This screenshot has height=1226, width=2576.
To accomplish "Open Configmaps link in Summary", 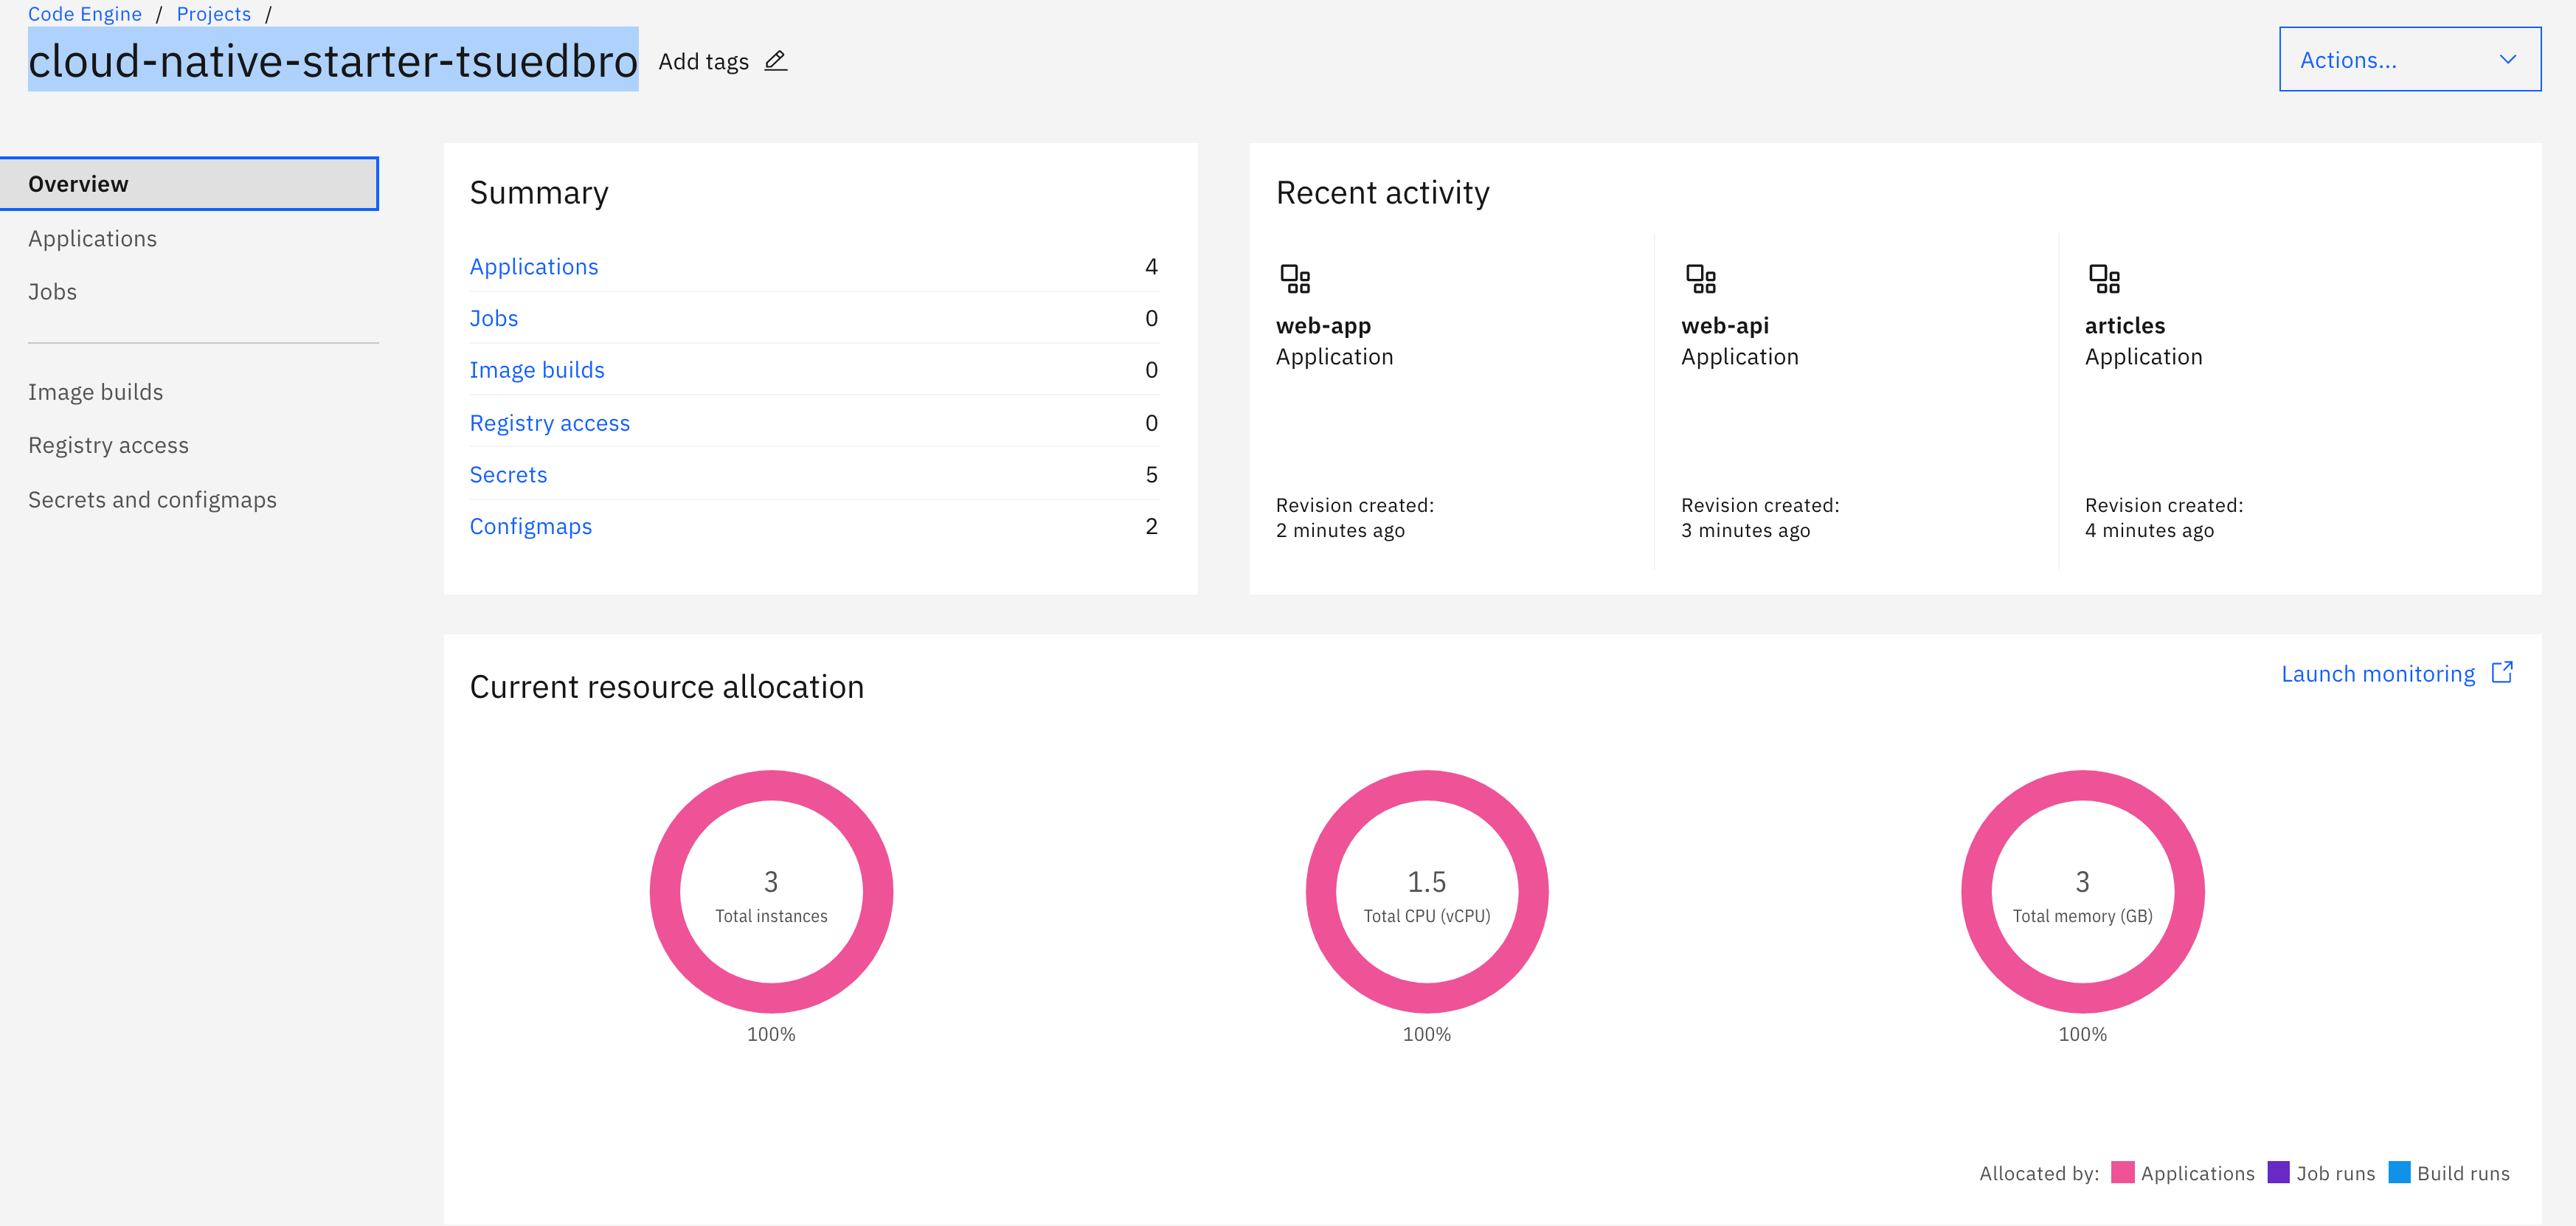I will [531, 527].
